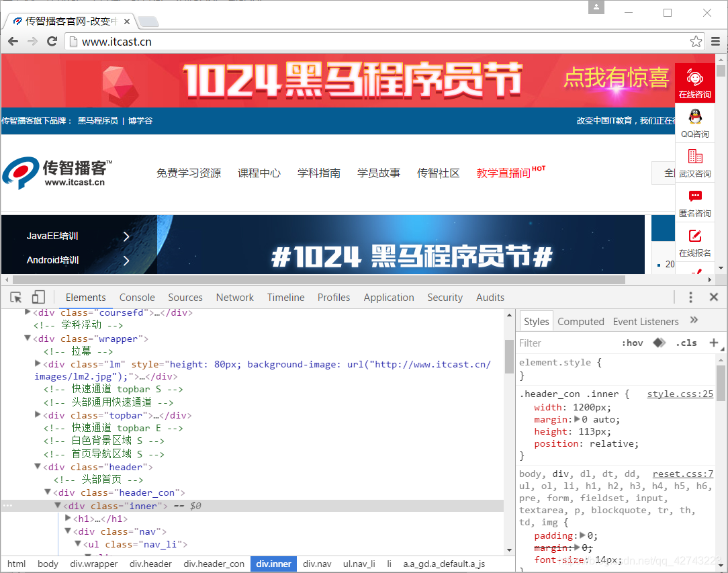Screen dimensions: 728x573
Task: Select div.wrapper in the breadcrumb
Action: (x=94, y=564)
